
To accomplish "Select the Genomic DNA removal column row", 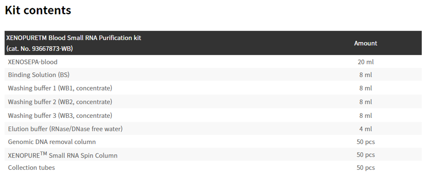I will (x=52, y=142).
